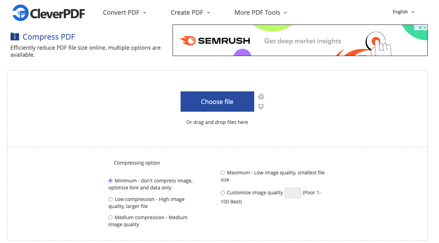439x243 pixels.
Task: Click the image quality input field
Action: coord(293,193)
